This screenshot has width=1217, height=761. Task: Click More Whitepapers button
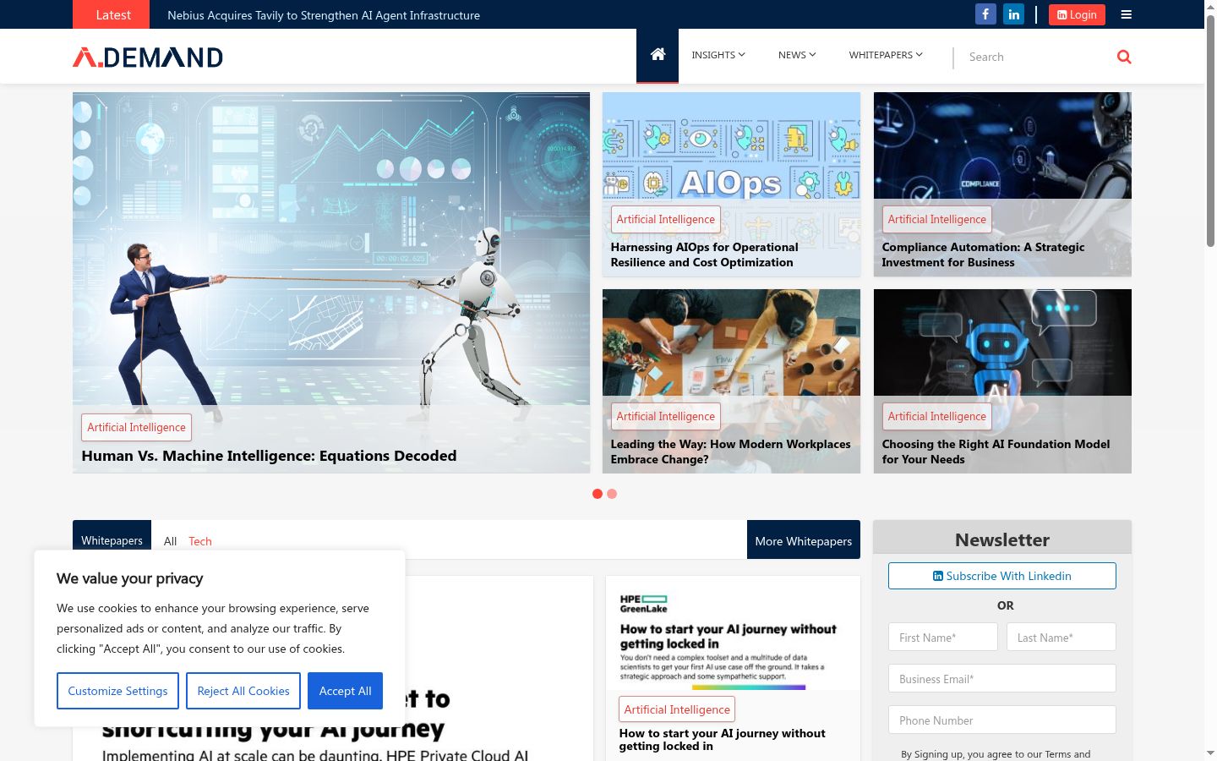click(x=804, y=539)
